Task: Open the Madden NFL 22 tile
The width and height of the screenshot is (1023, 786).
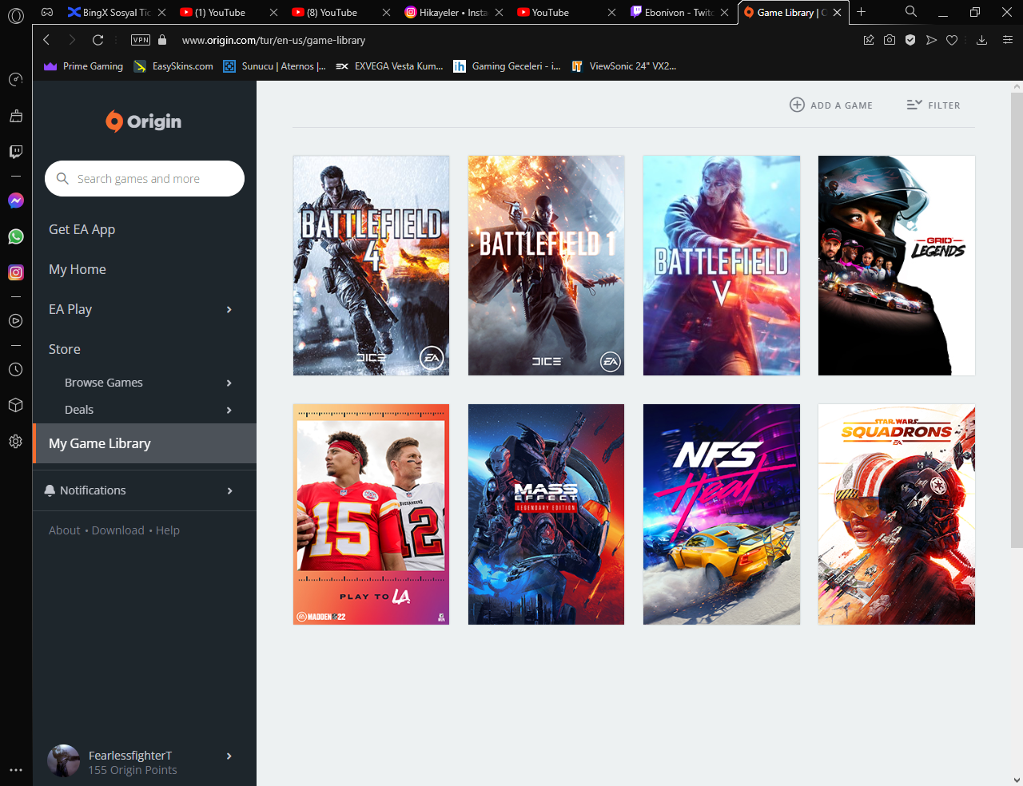Action: click(371, 514)
